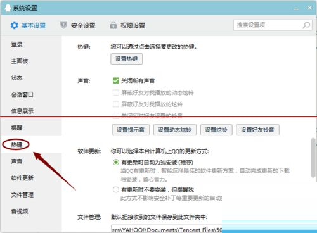
Task: Click the magnifier icon in search box
Action: click(306, 25)
